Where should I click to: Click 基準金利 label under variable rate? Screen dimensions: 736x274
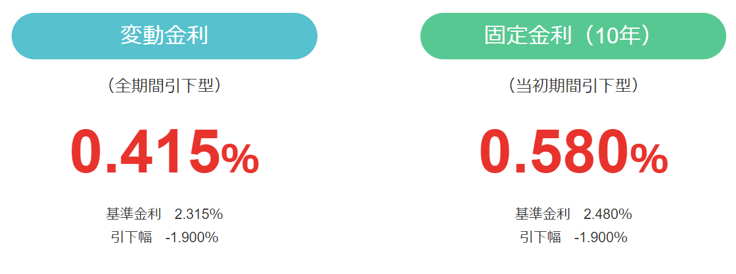(134, 214)
